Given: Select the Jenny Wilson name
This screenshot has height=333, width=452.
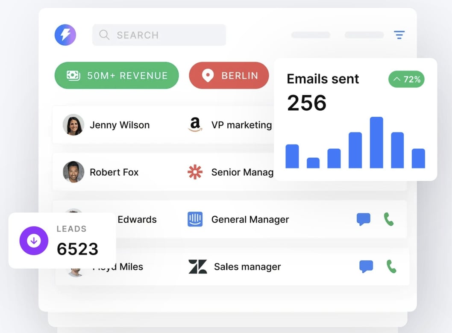Looking at the screenshot, I should (120, 125).
